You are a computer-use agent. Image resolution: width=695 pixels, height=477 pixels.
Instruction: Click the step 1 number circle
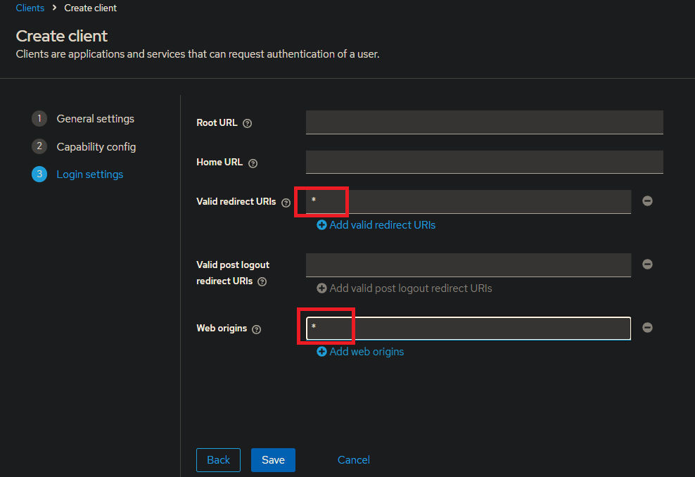39,119
